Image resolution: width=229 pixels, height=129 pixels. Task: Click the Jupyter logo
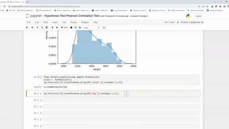(34, 16)
